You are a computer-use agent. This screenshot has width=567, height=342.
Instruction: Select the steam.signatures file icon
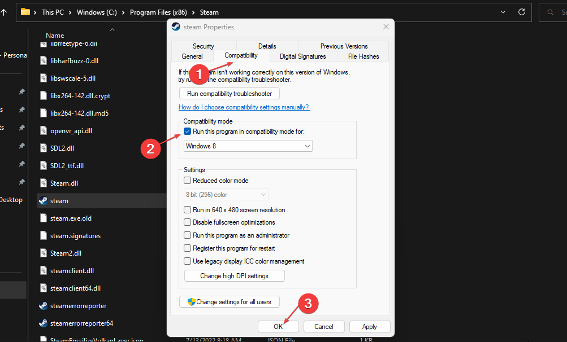point(44,236)
